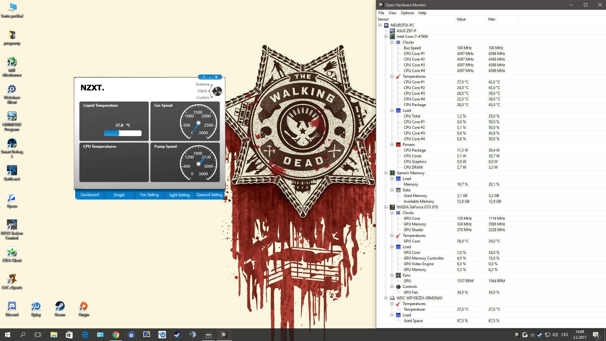The image size is (606, 341).
Task: Click the liquid temperature progress bar
Action: pos(123,133)
